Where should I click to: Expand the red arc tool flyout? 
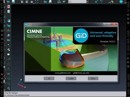[5, 78]
